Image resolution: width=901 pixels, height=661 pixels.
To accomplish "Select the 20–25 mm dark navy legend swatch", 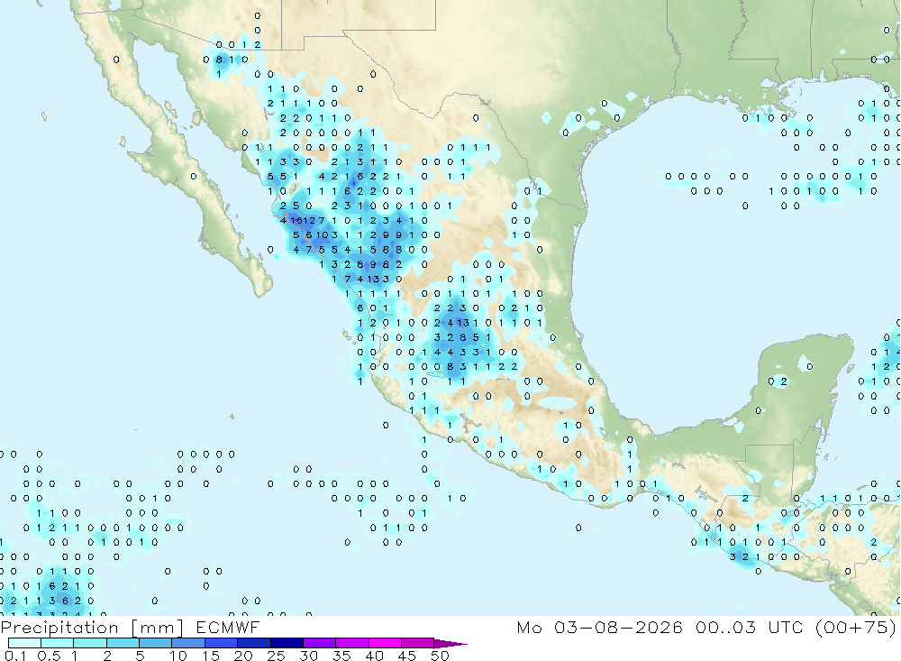I will (254, 643).
